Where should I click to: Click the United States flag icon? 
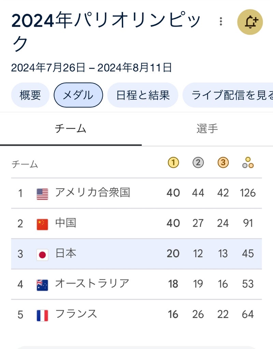42,194
